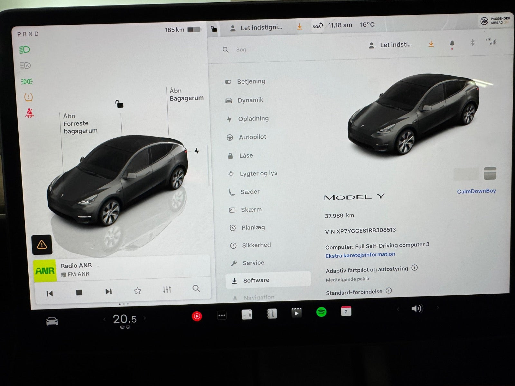The height and width of the screenshot is (386, 515).
Task: Open Sikkerhed settings
Action: coord(251,245)
